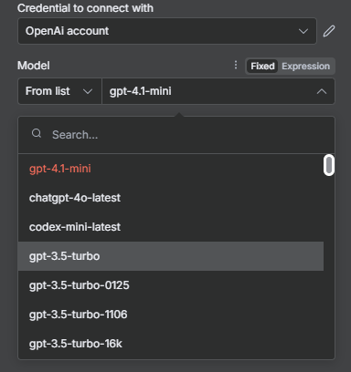Switch the Model parameter to Expression mode

point(305,66)
